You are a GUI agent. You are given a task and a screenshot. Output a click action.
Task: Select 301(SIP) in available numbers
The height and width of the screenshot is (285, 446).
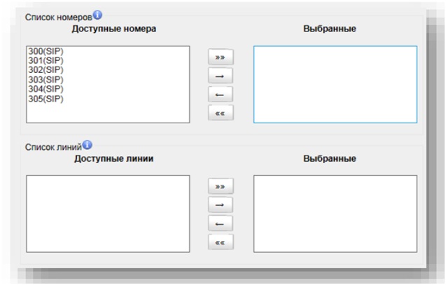pyautogui.click(x=43, y=62)
